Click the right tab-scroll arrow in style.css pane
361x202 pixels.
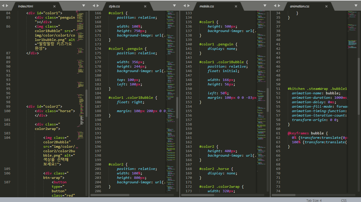(x=98, y=6)
